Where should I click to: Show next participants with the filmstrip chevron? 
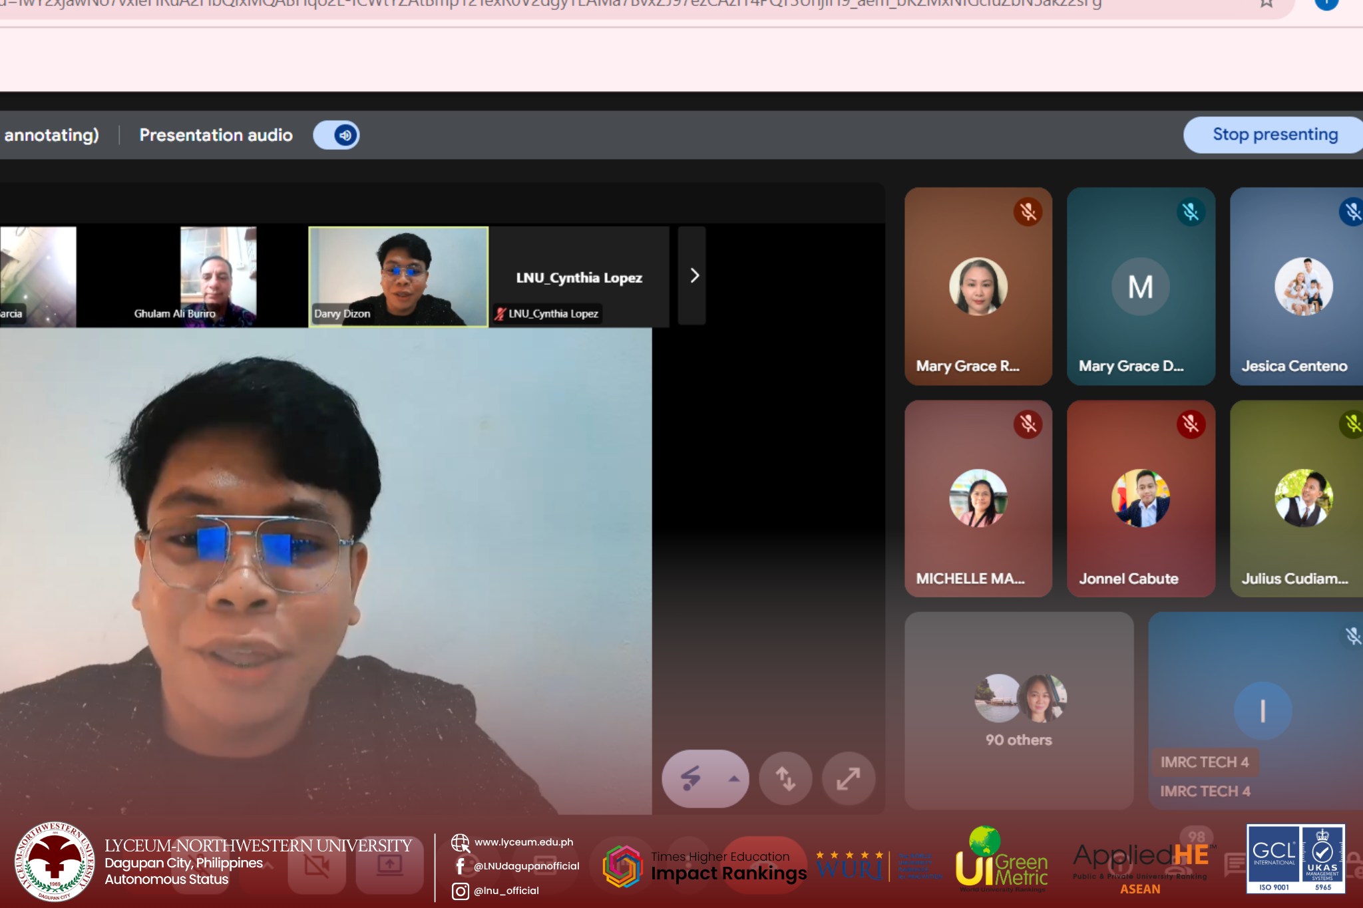pyautogui.click(x=693, y=275)
